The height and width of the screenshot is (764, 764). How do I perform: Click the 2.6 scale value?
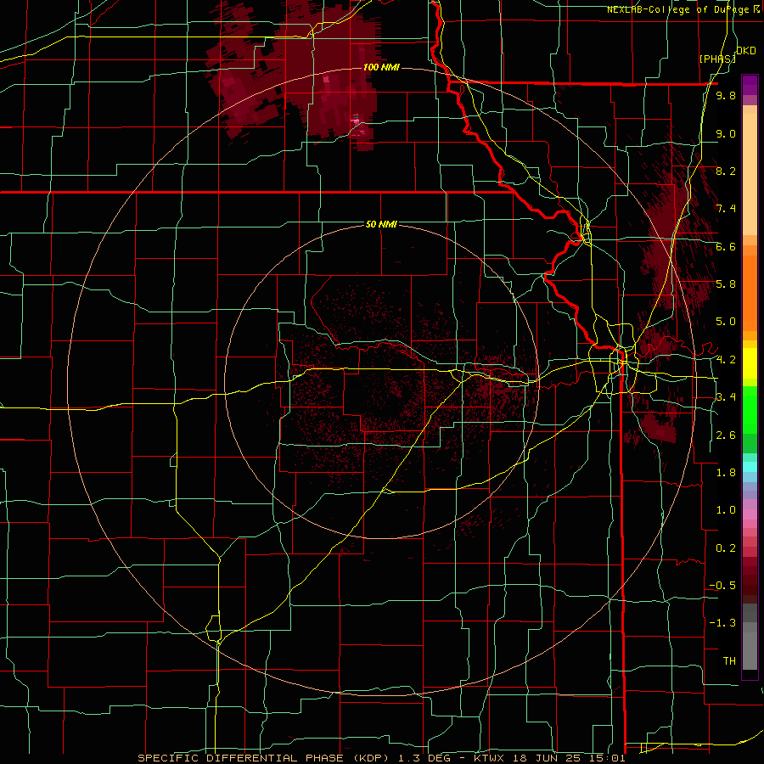click(726, 435)
